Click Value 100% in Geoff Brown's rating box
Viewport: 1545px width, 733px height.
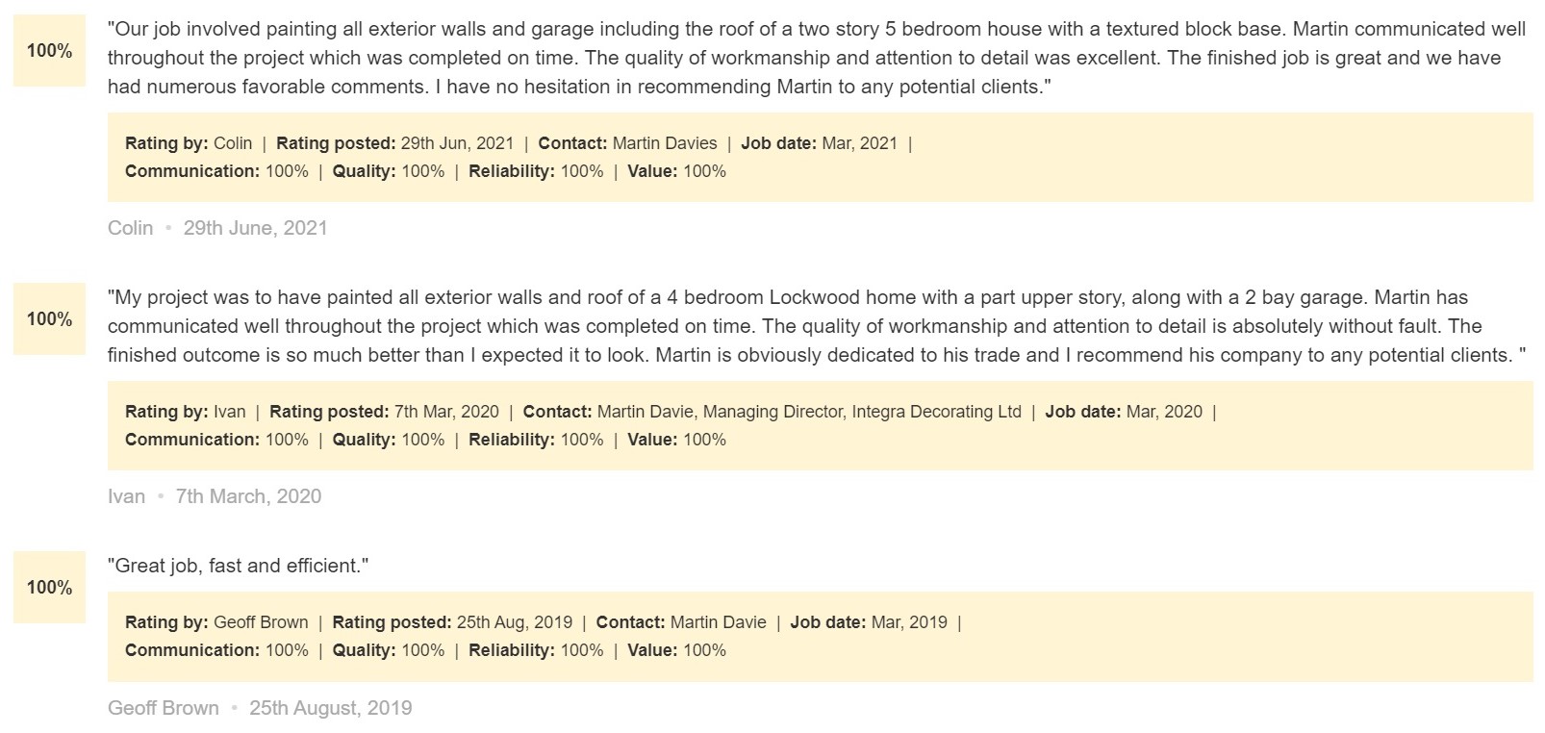(x=677, y=650)
